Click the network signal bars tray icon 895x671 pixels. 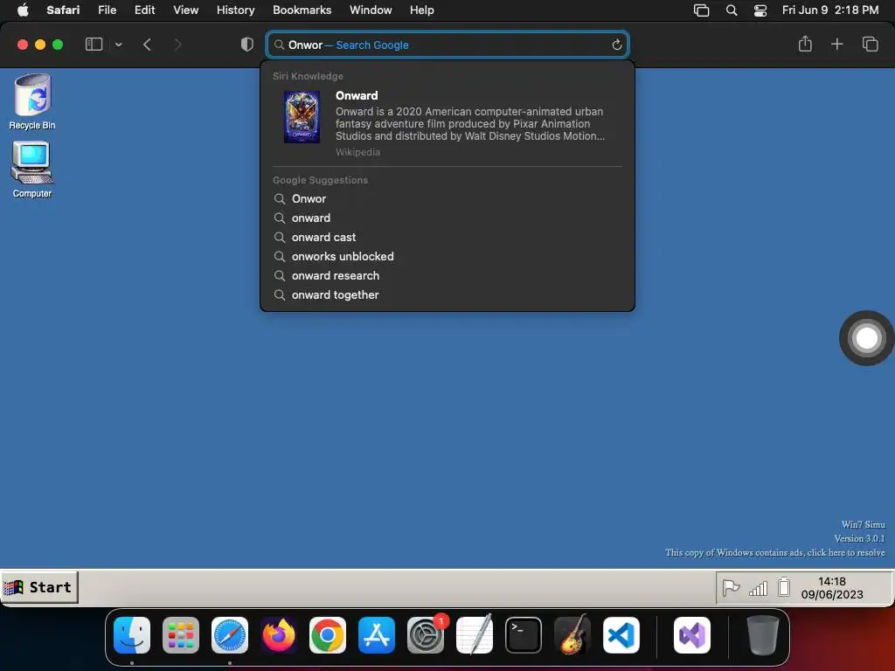[758, 588]
